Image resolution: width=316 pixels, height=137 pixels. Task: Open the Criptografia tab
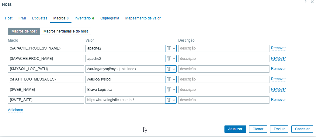point(109,18)
